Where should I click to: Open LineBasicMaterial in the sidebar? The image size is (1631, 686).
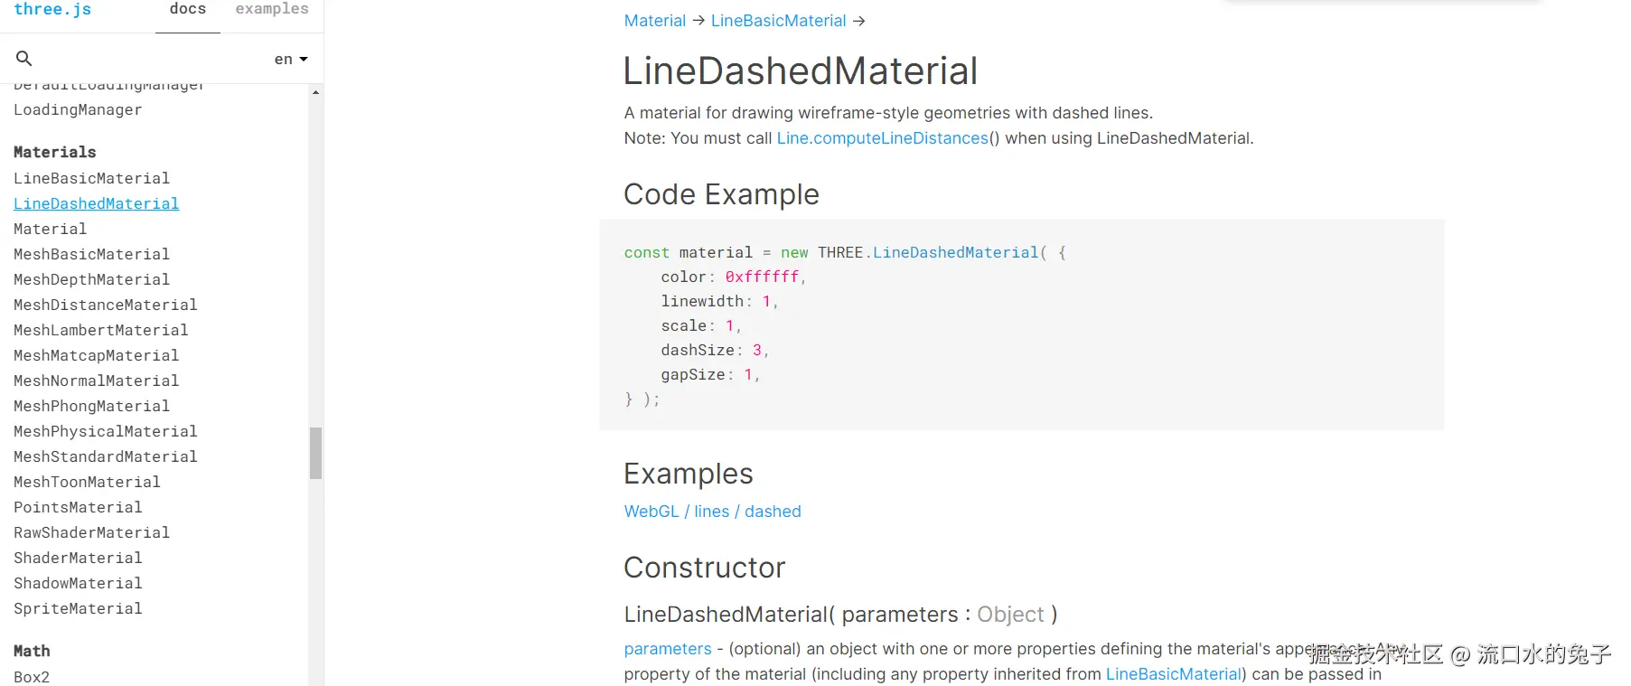(x=91, y=178)
